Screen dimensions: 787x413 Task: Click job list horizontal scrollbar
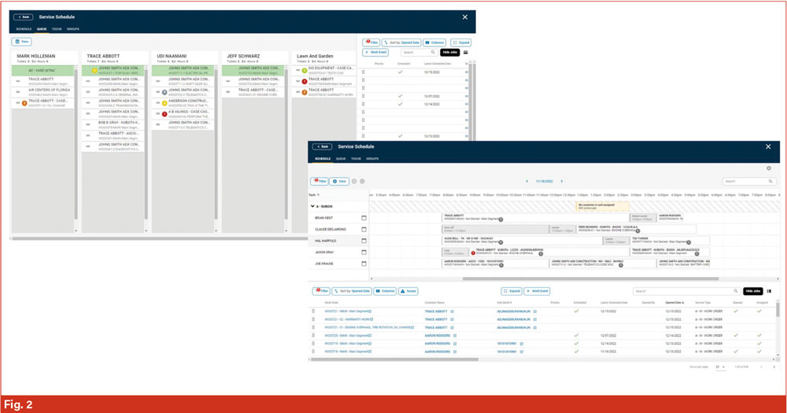(394, 360)
